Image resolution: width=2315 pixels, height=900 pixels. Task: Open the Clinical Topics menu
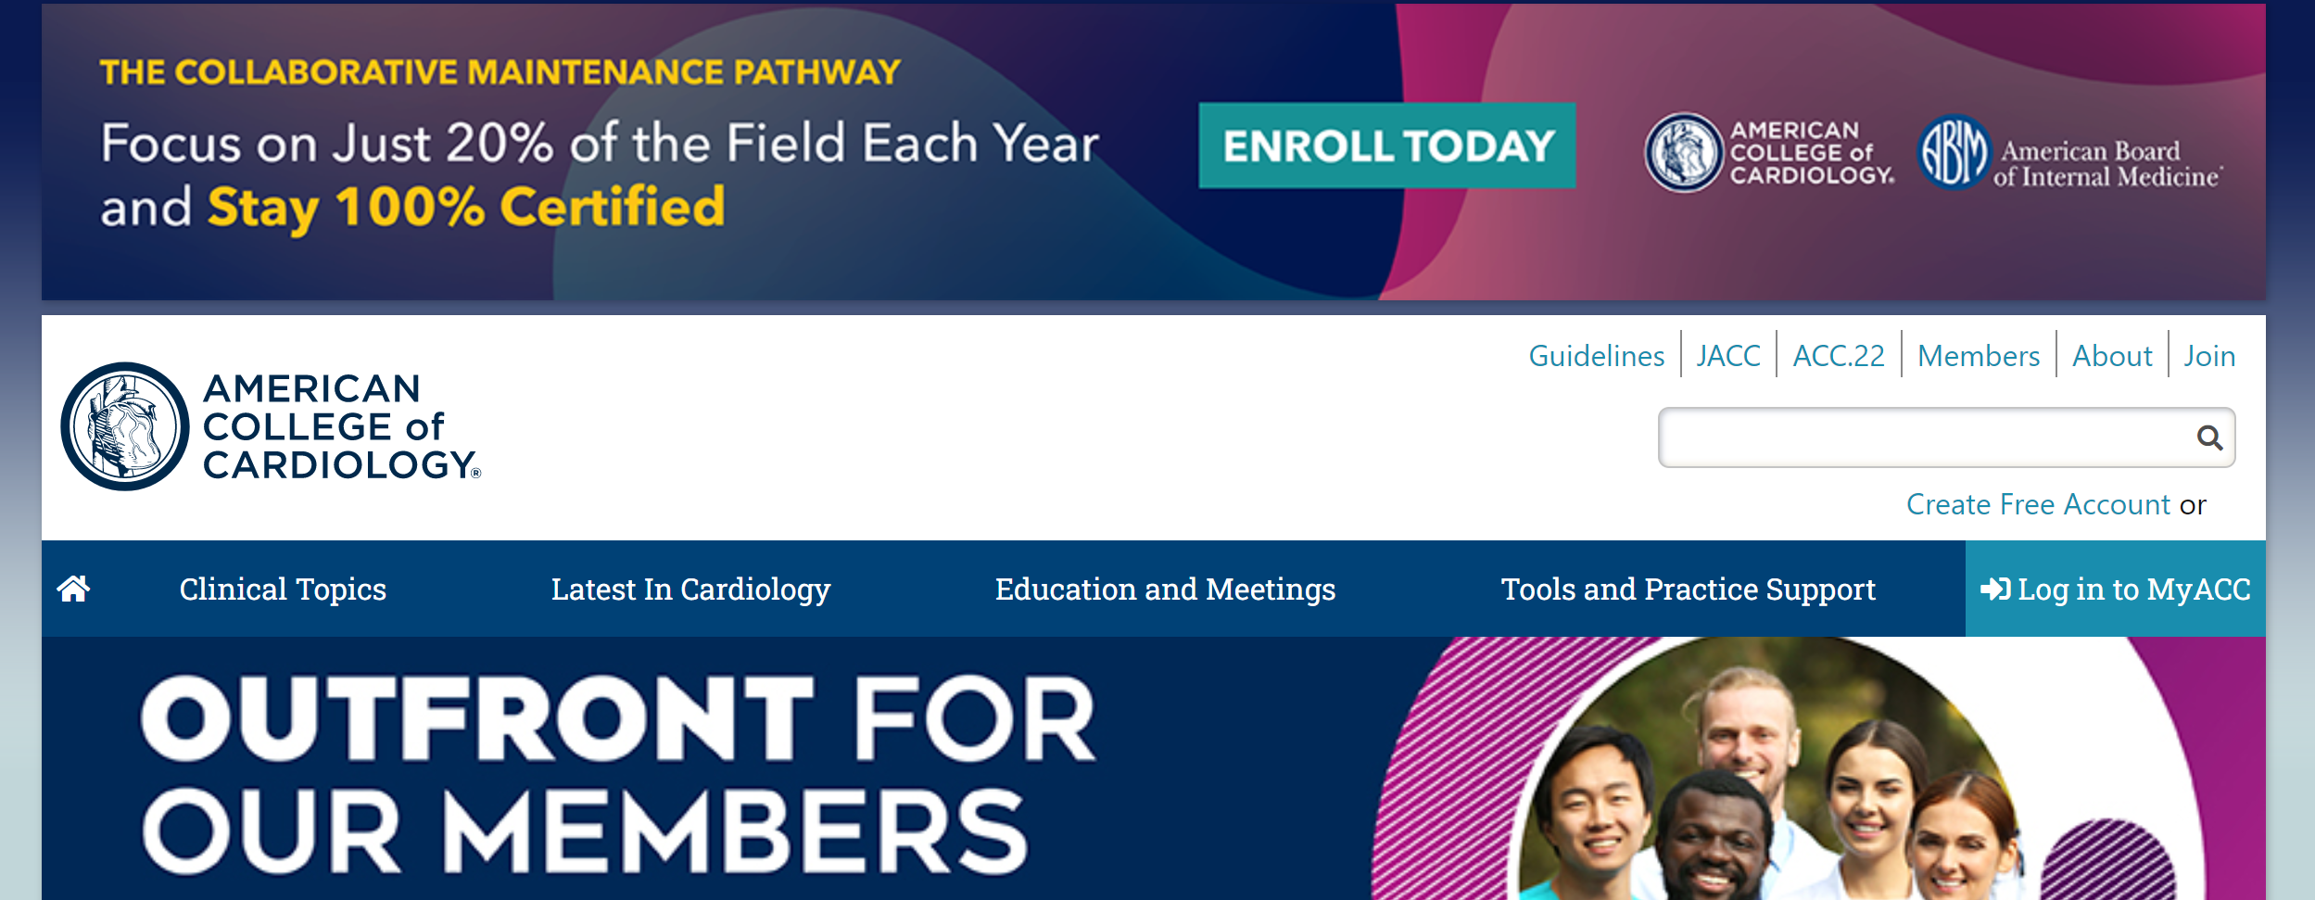click(x=283, y=589)
